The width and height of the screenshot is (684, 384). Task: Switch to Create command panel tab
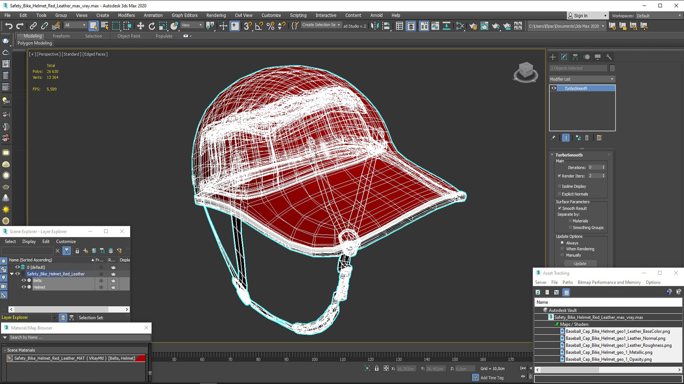click(553, 57)
